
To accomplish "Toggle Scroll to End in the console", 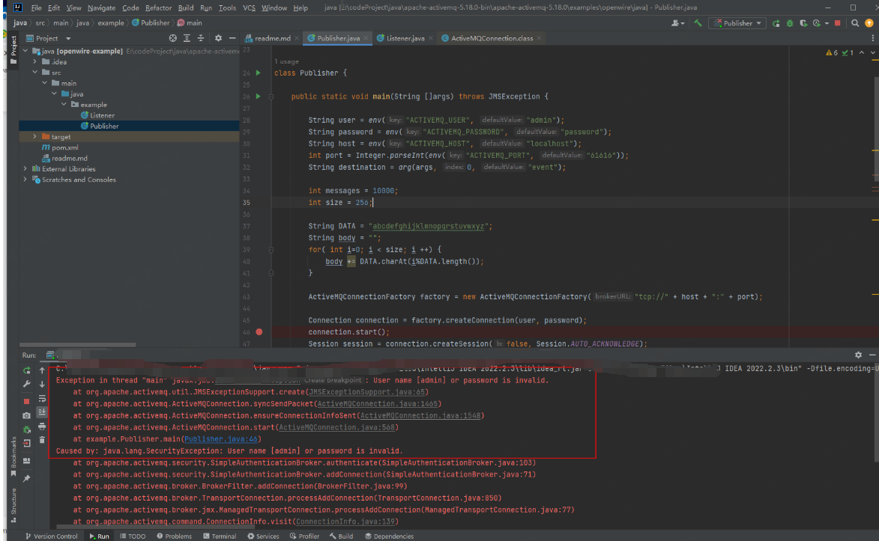I will [x=42, y=412].
